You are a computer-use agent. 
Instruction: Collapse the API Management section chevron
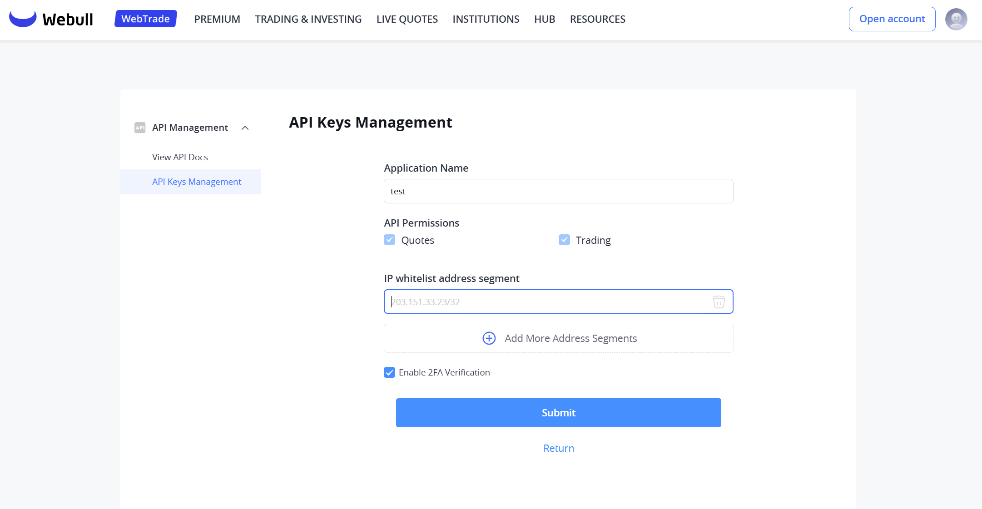pyautogui.click(x=245, y=128)
